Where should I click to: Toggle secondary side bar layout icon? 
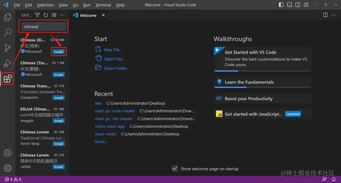point(298,5)
